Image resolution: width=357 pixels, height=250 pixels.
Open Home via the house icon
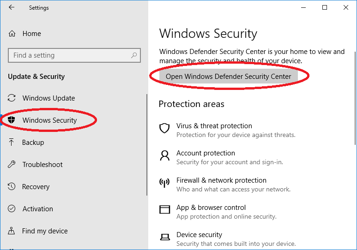click(x=12, y=34)
